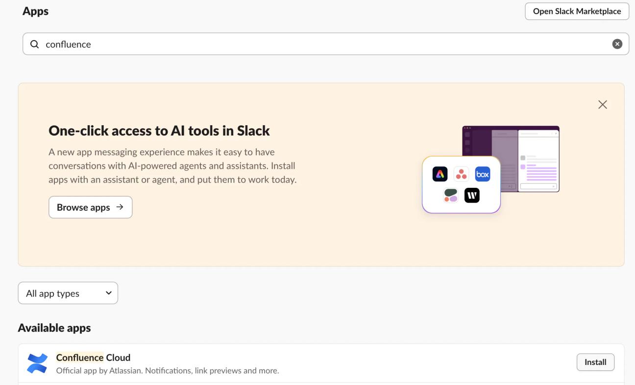Click the Confluence Cloud app logo
The height and width of the screenshot is (385, 635).
click(37, 363)
